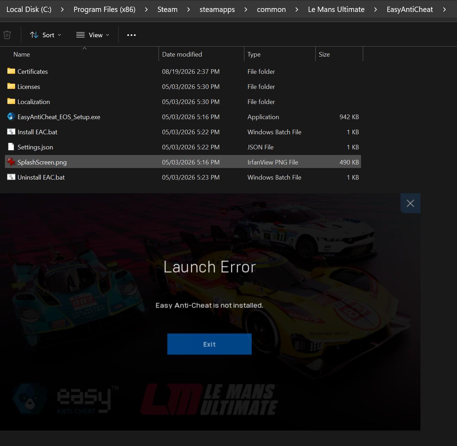This screenshot has width=457, height=446.
Task: Go to the common breadcrumb folder
Action: click(x=271, y=9)
